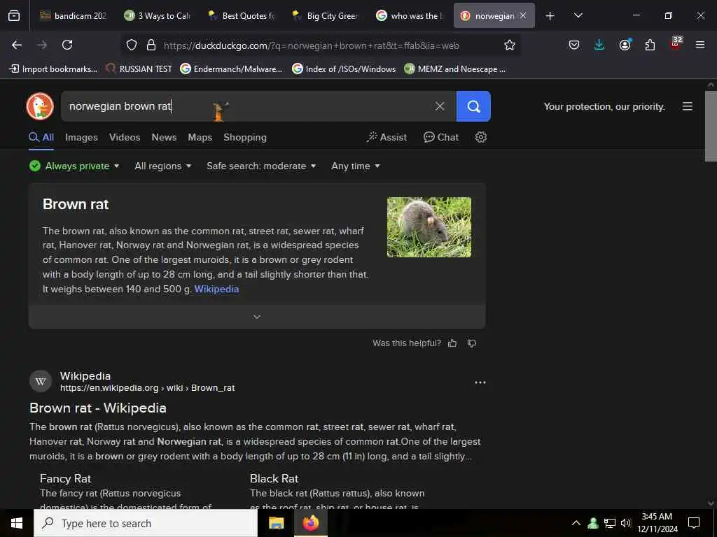Show site security padlock info
The width and height of the screenshot is (717, 537).
pos(151,45)
